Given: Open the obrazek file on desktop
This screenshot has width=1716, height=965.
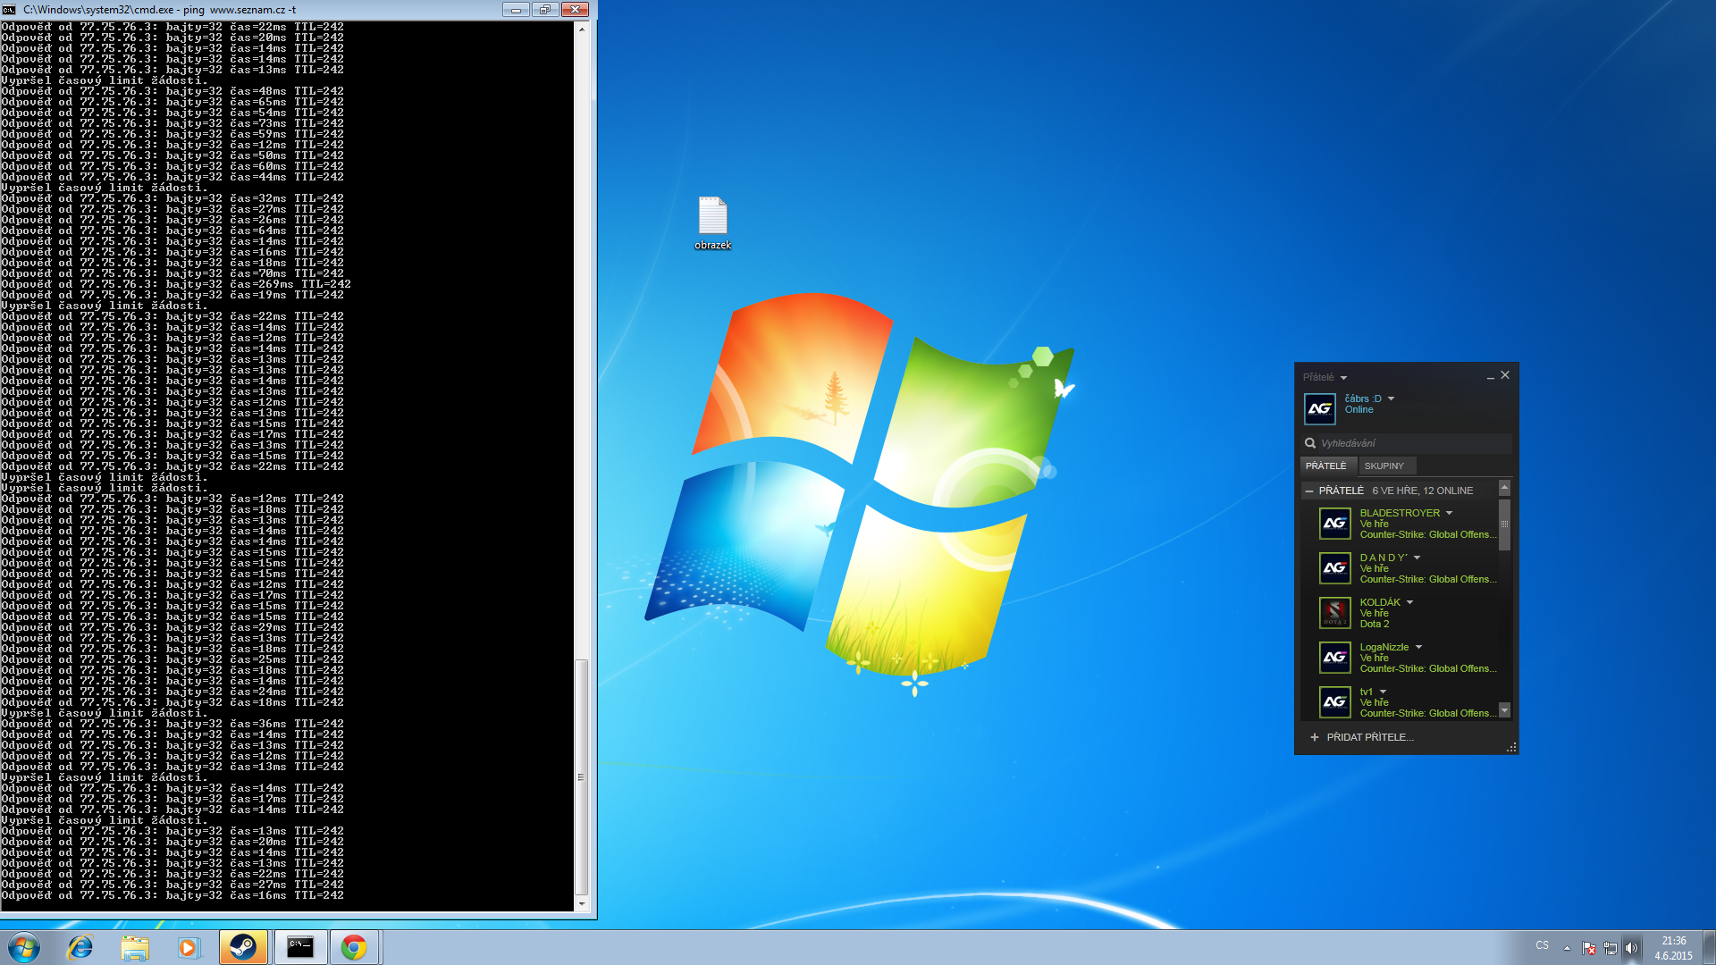Looking at the screenshot, I should click(712, 217).
